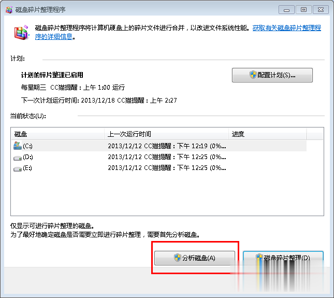Select the (E:) disk row
This screenshot has width=334, height=298.
(x=160, y=168)
